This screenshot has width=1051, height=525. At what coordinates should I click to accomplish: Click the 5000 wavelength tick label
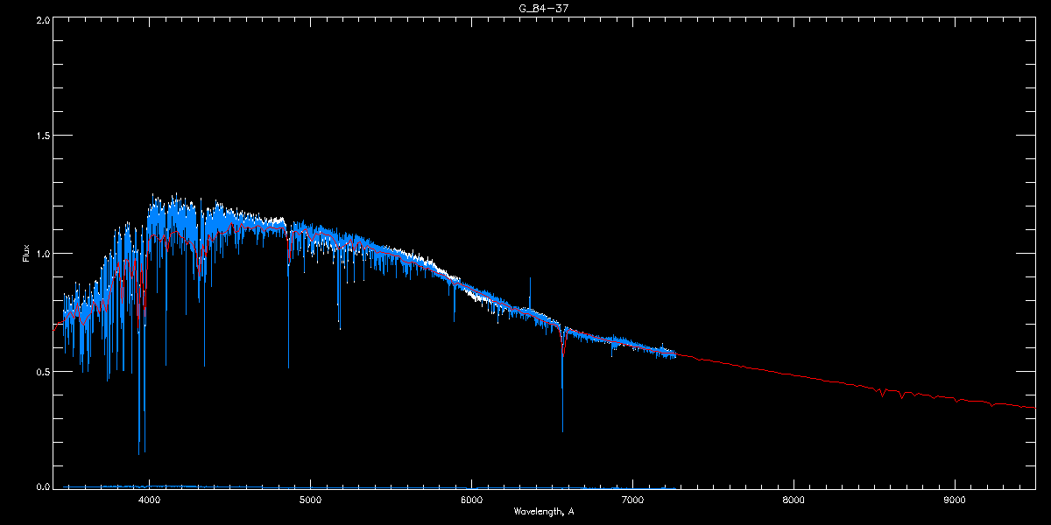311,500
